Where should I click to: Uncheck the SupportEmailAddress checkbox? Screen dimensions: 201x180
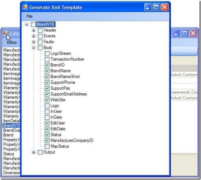point(47,94)
